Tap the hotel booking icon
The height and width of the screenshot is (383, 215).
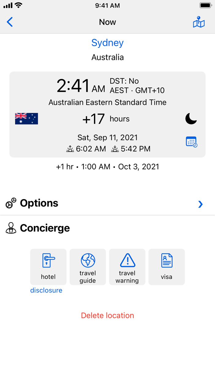click(x=48, y=260)
